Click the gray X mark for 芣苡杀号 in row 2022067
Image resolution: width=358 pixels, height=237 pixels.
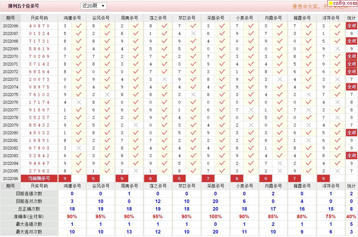point(193,33)
